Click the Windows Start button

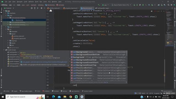(x=2, y=97)
